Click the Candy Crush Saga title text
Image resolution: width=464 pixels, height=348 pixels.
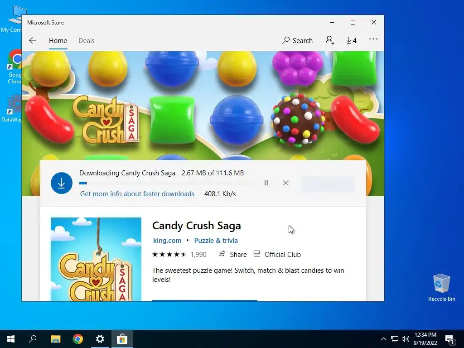197,226
